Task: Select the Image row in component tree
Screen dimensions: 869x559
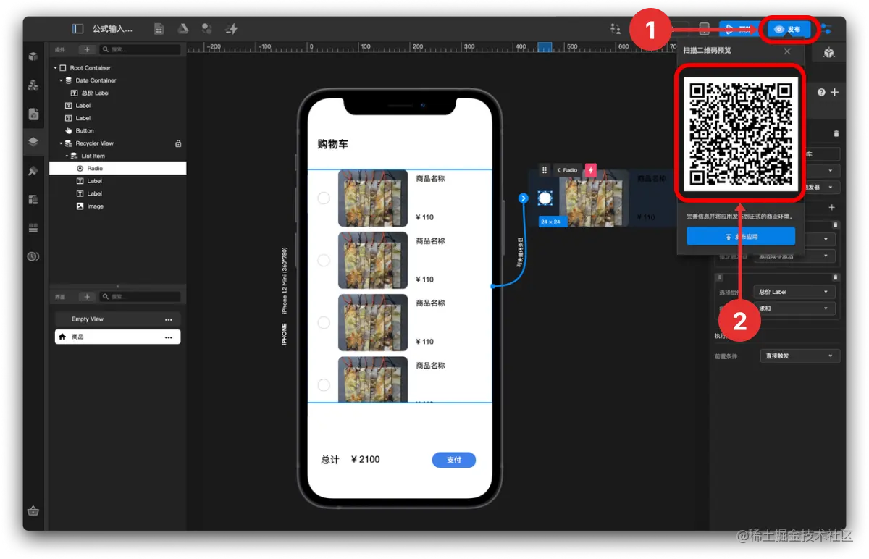Action: pyautogui.click(x=117, y=206)
